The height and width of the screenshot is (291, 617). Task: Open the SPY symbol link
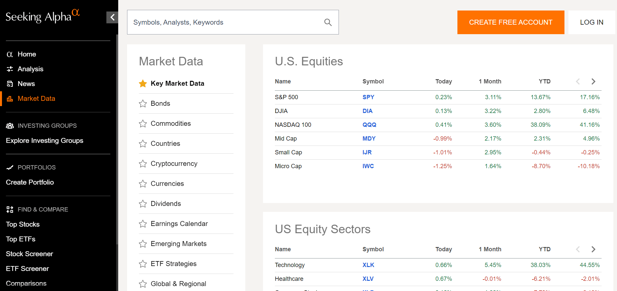(368, 97)
